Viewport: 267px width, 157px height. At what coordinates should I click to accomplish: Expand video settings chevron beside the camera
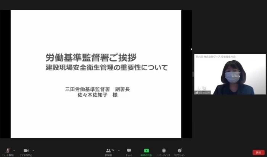point(33,151)
